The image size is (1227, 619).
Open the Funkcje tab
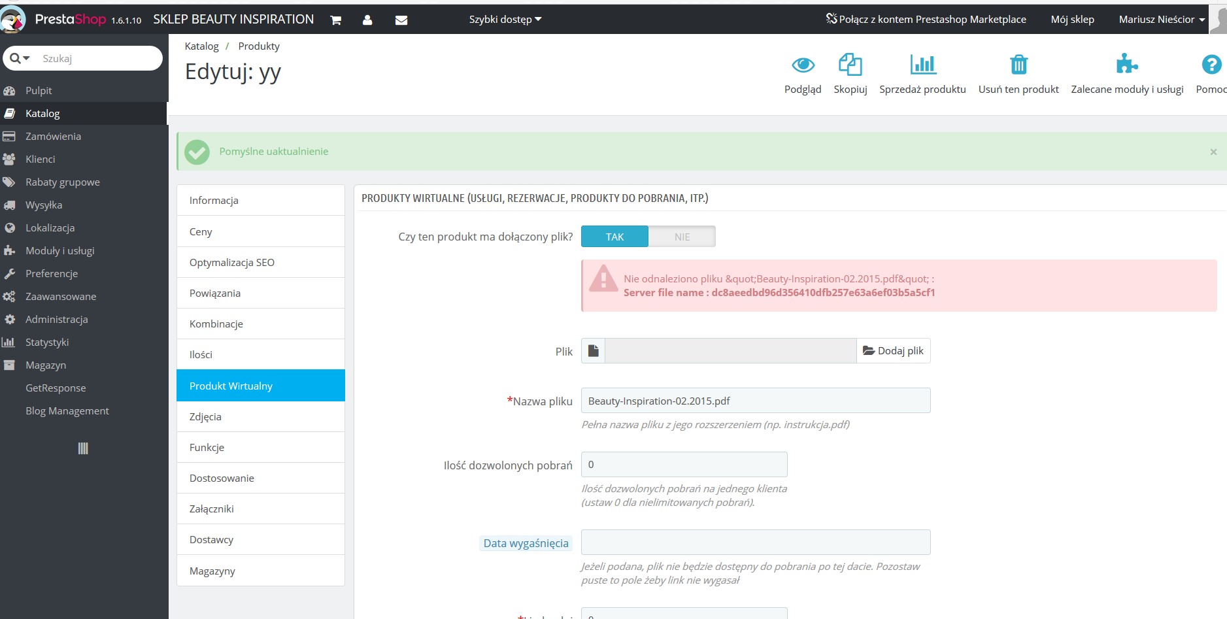[261, 448]
